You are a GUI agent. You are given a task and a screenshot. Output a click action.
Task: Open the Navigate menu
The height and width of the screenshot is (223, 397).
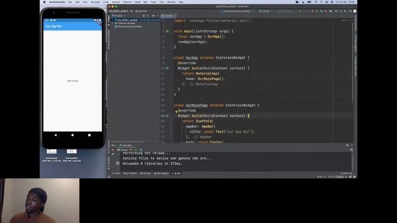[95, 2]
